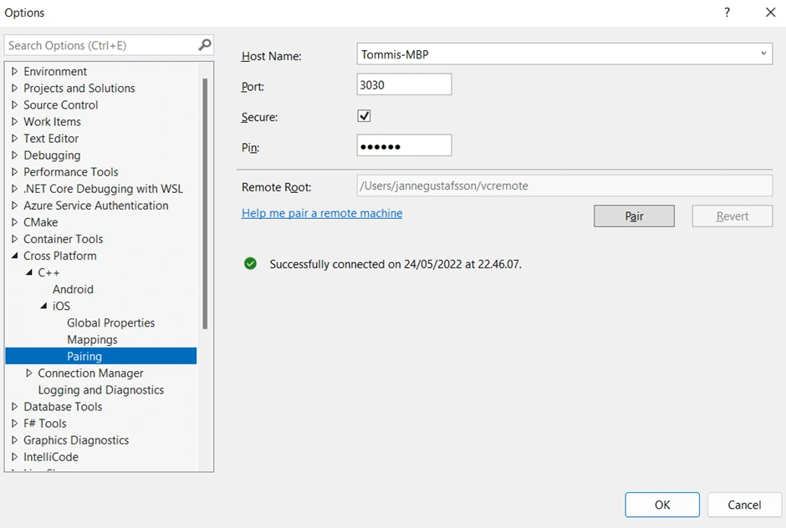Open 'Help me pair a remote machine' link
This screenshot has height=528, width=786.
(322, 213)
